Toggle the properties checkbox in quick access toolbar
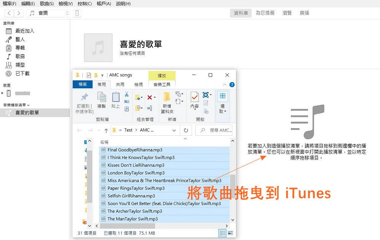This screenshot has height=240, width=380. [x=89, y=75]
